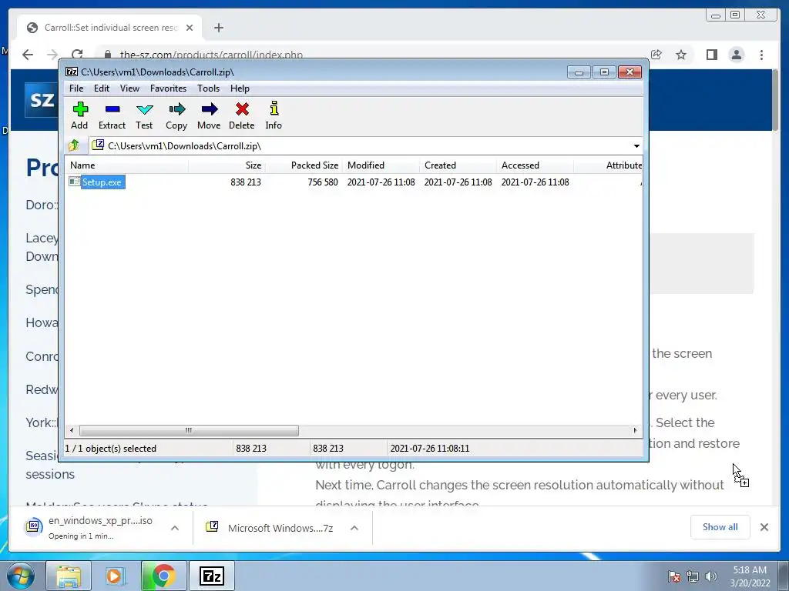789x591 pixels.
Task: Launch Windows Media Player from taskbar
Action: coord(115,576)
